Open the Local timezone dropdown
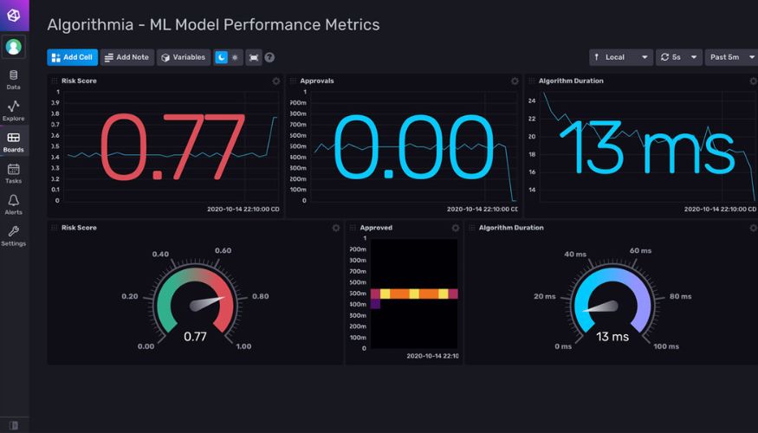758x433 pixels. 621,57
